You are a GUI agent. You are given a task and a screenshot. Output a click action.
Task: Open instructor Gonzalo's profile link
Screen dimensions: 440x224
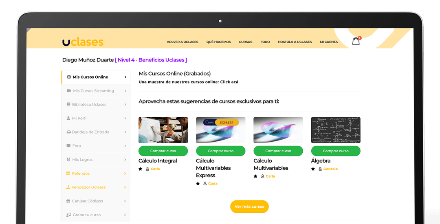coord(330,169)
